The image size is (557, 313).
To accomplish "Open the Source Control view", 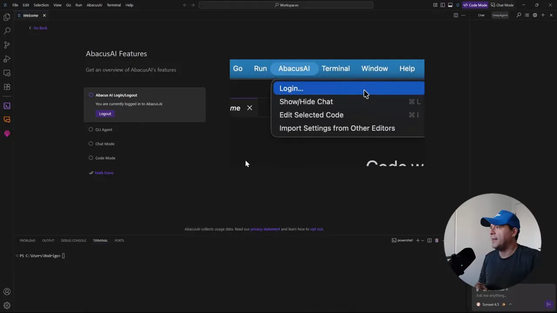I will [x=7, y=45].
